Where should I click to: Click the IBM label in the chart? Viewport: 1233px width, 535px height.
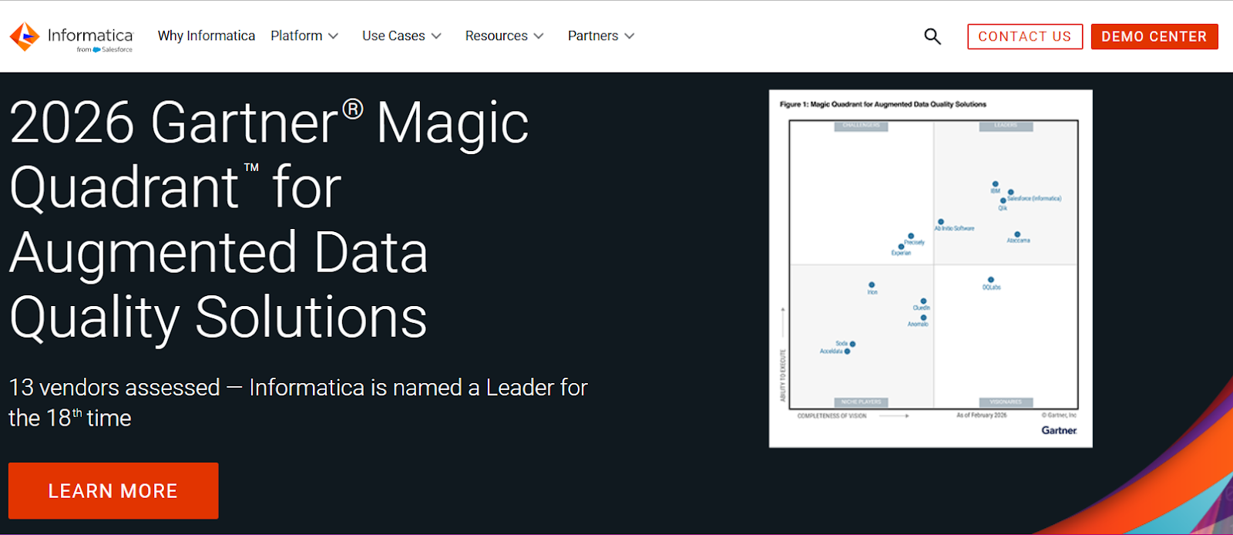996,191
